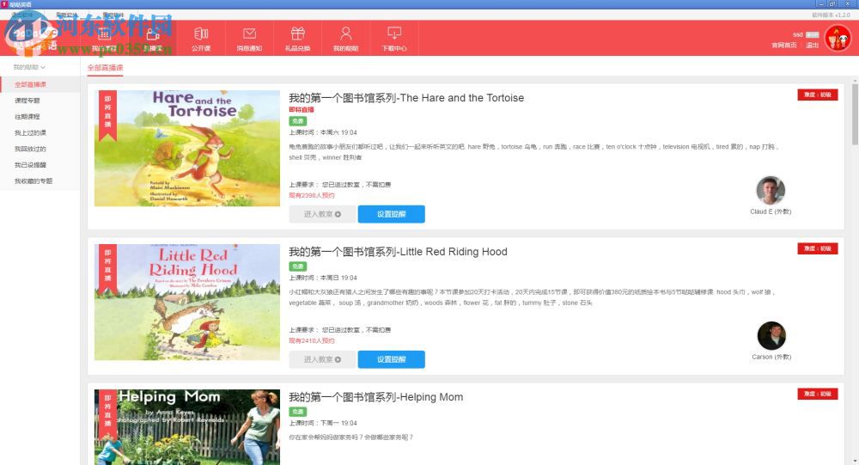
Task: Open 礼品兑换 gift icon
Action: [297, 34]
